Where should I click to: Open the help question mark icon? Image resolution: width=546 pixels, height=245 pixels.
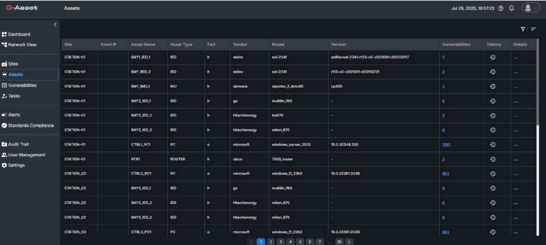501,8
